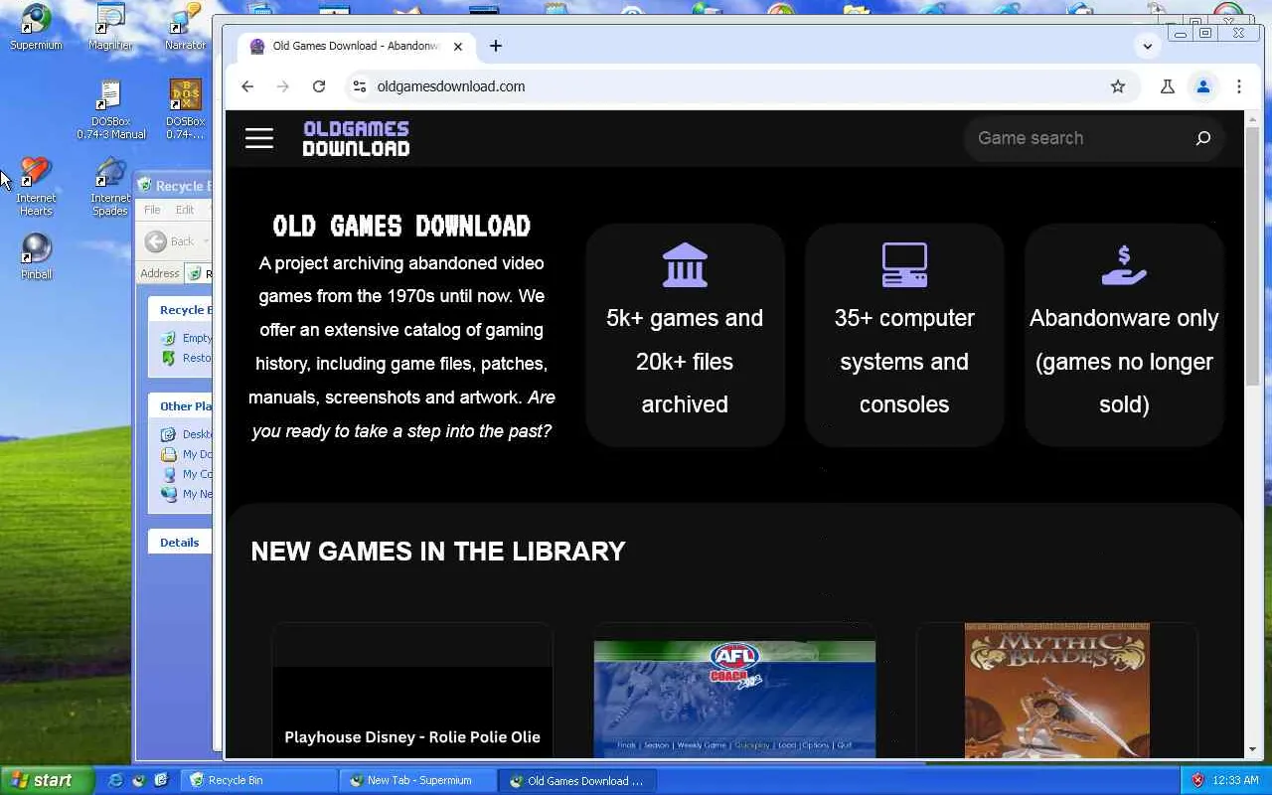Click the Restore all items task link
The width and height of the screenshot is (1272, 795).
[188, 358]
